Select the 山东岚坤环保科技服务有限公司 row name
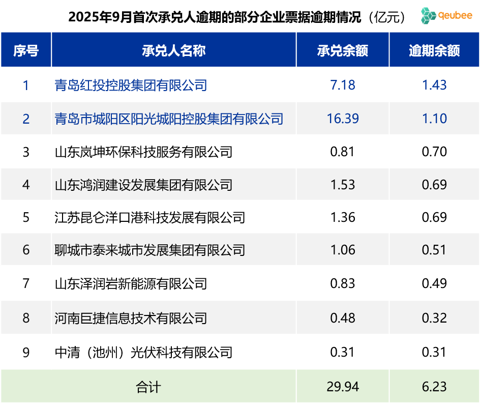481x404 pixels. 143,152
